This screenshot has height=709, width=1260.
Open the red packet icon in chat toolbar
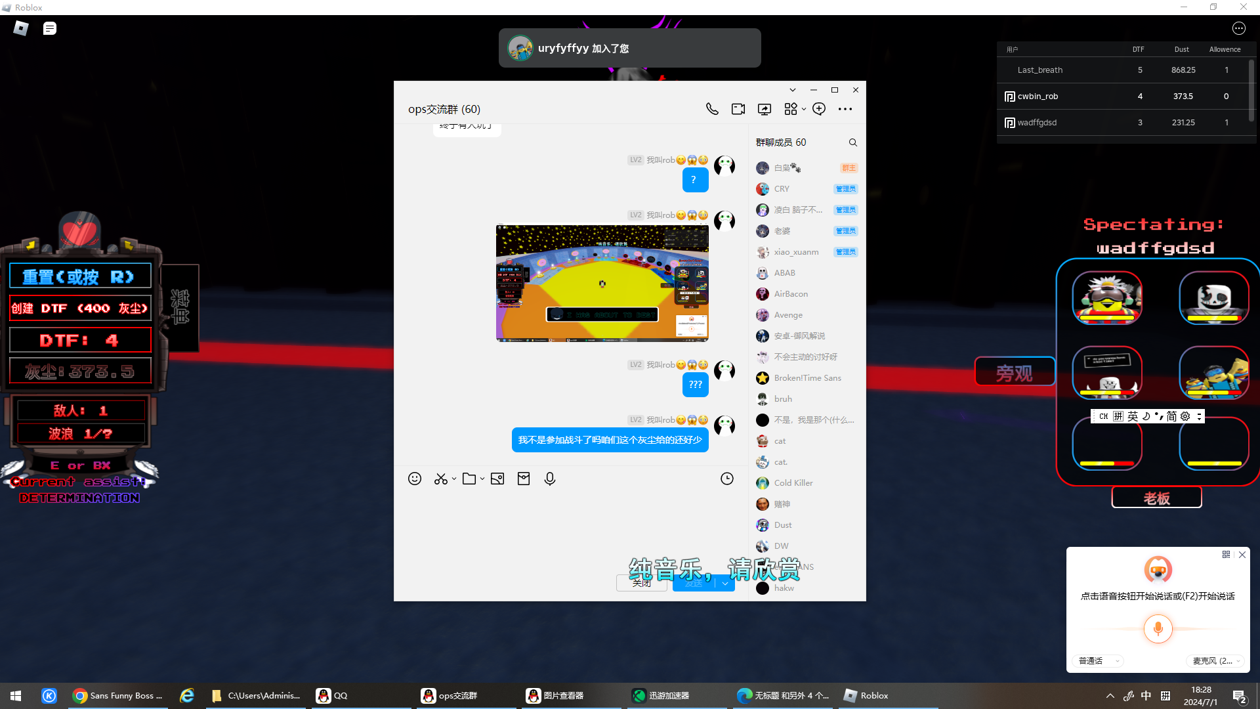point(524,479)
